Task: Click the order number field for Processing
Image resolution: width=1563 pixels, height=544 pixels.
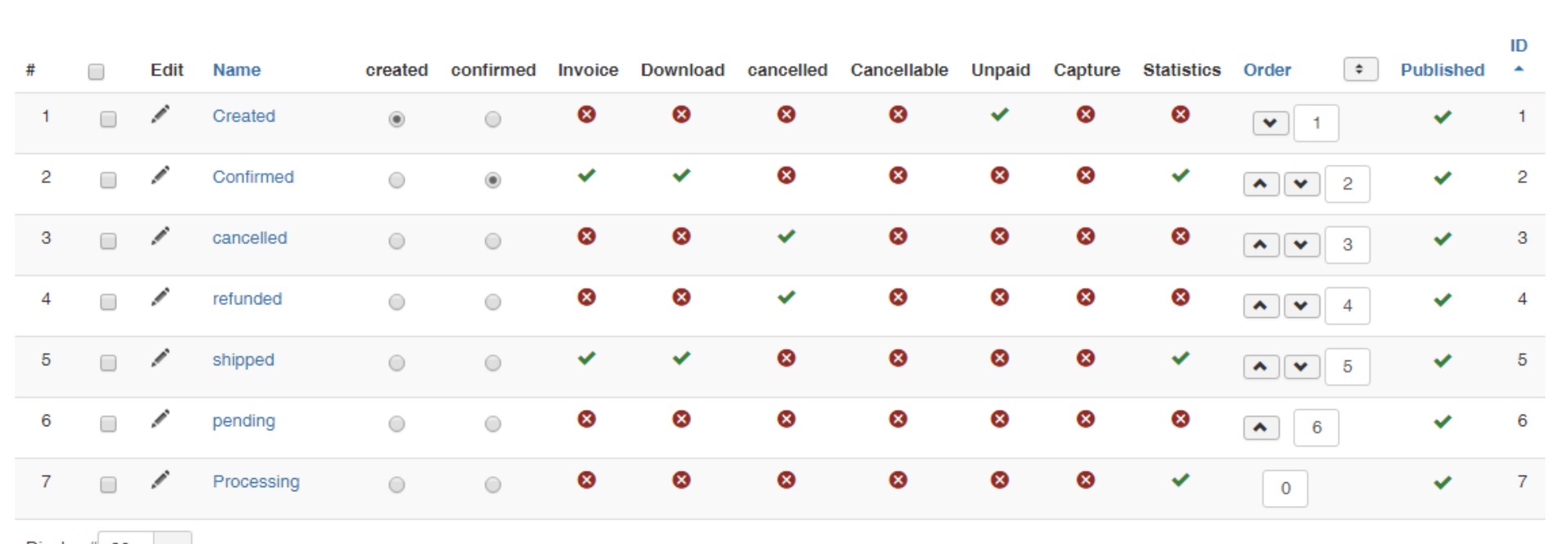Action: click(1285, 489)
